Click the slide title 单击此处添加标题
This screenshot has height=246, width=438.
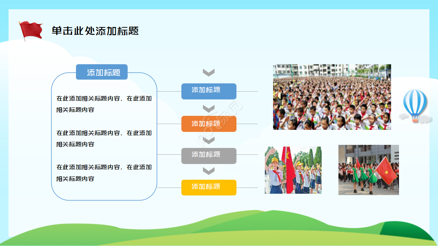tap(95, 31)
